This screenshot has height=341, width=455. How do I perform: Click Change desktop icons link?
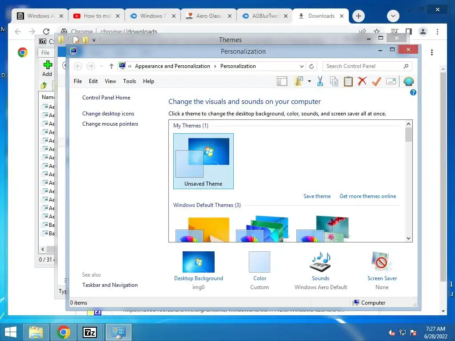(108, 114)
